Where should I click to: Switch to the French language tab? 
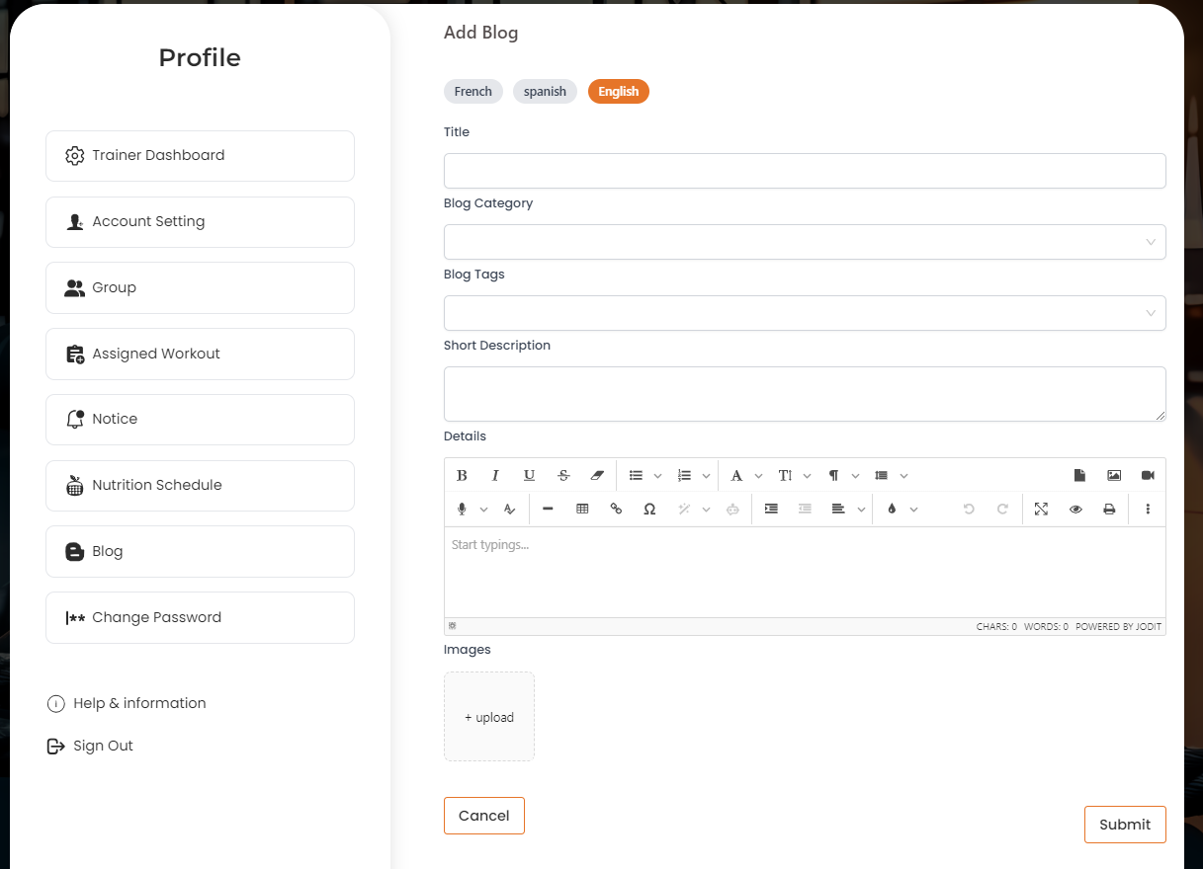coord(473,91)
